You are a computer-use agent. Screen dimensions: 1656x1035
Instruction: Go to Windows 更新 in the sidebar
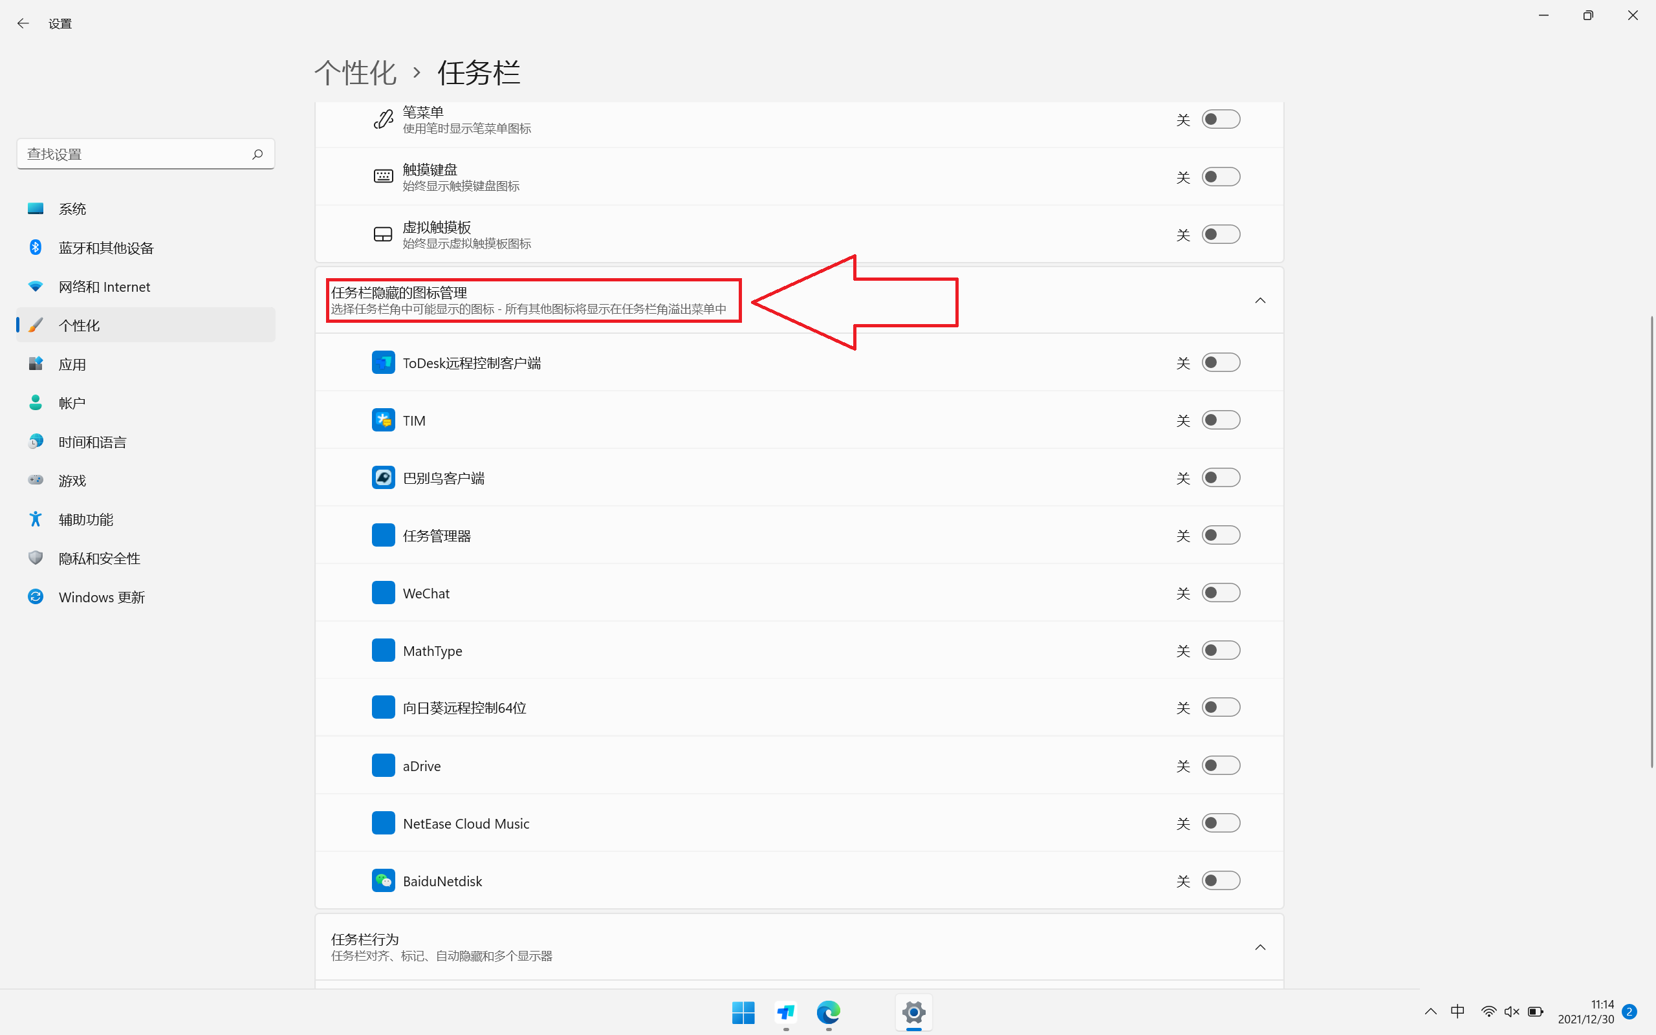(102, 597)
